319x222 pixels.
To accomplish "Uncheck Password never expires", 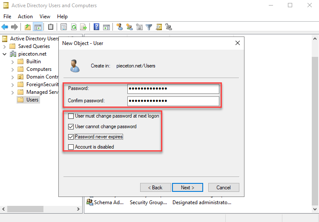I will 71,137.
